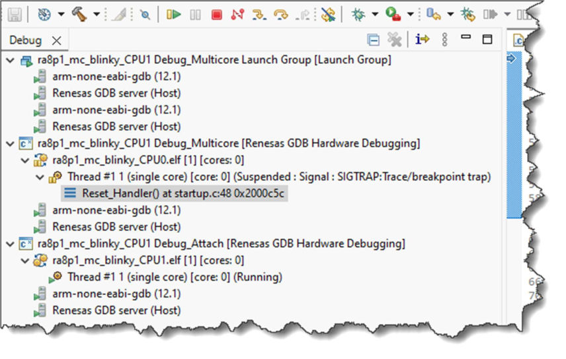Select Reset_Handler() at startup.c:48 stack frame
The width and height of the screenshot is (566, 359).
183,193
